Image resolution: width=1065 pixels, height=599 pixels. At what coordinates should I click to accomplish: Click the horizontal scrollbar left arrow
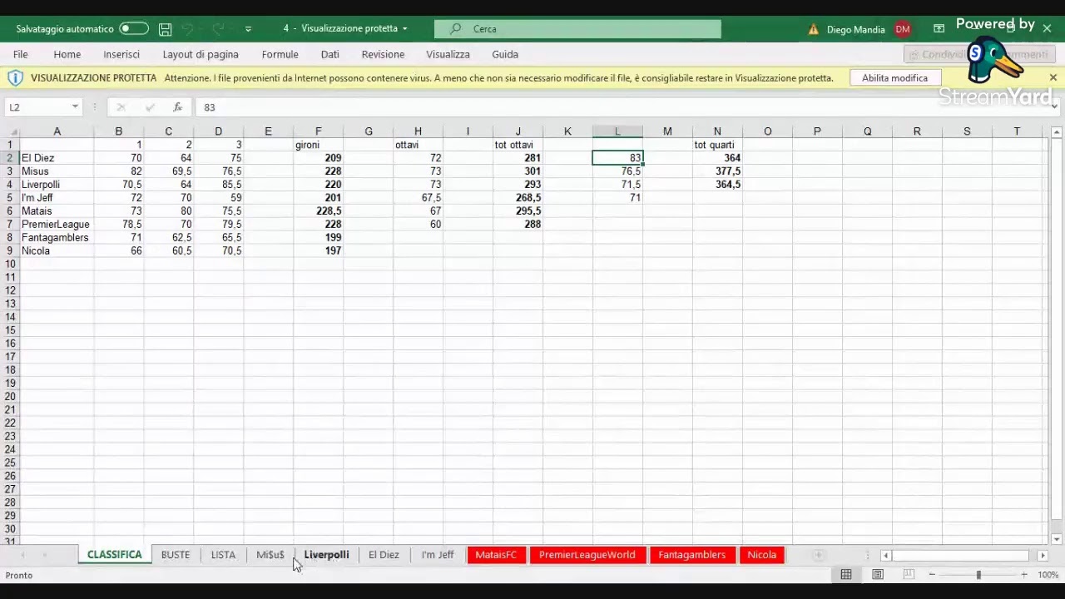tap(885, 556)
